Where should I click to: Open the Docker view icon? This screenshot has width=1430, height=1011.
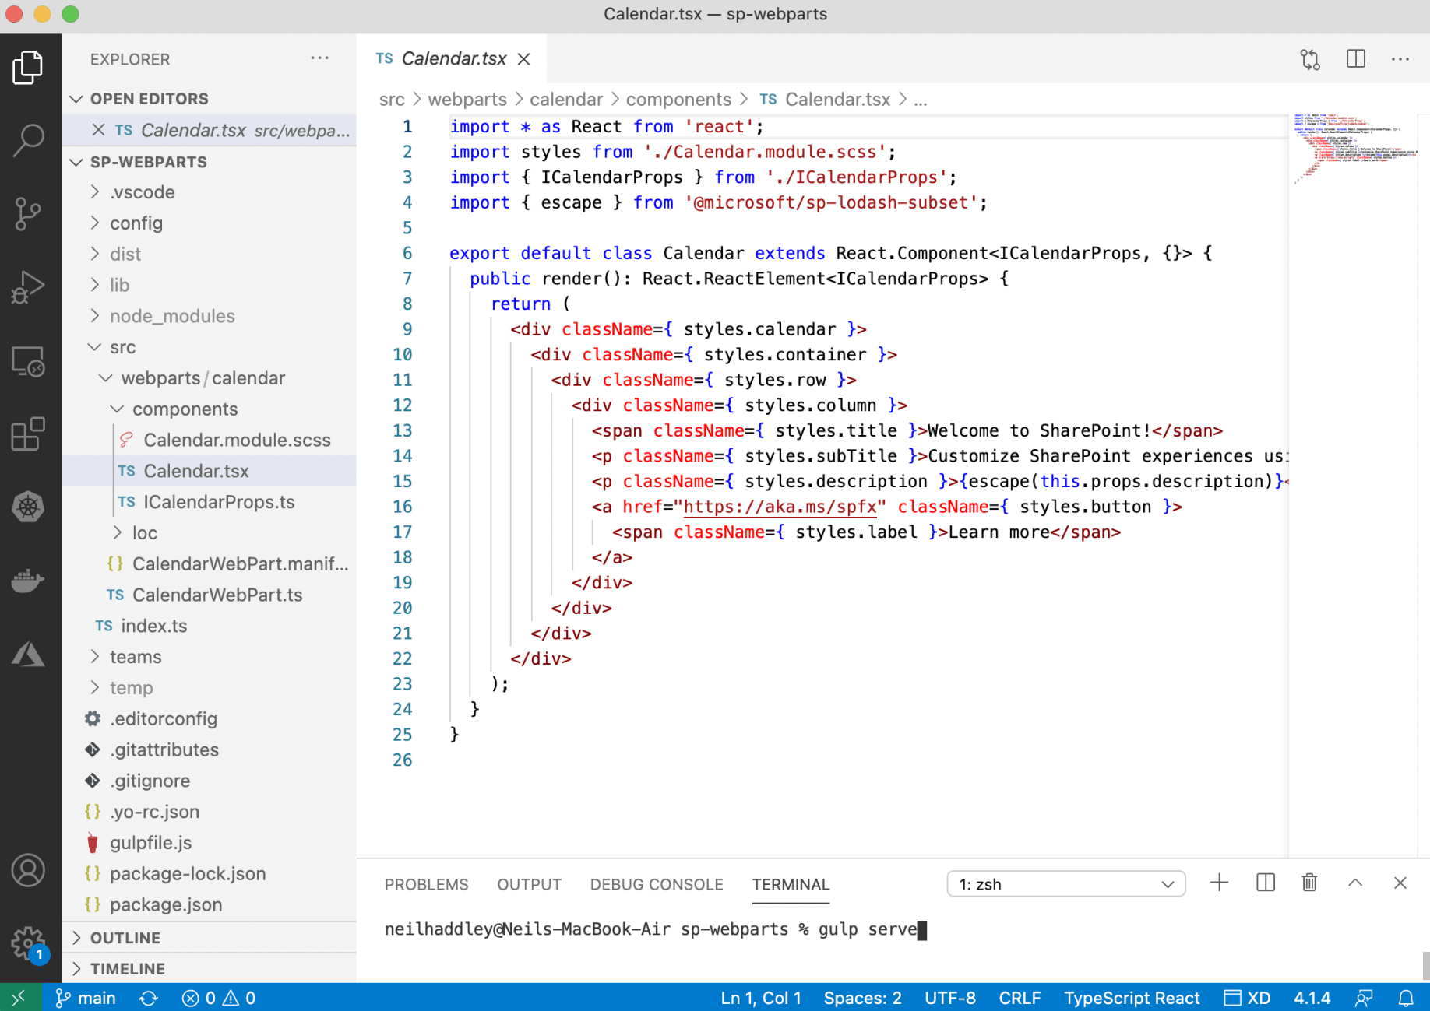point(29,581)
